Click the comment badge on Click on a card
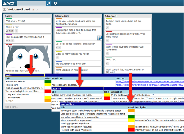Image resolution: width=184 pixels, height=134 pixels. (8, 41)
